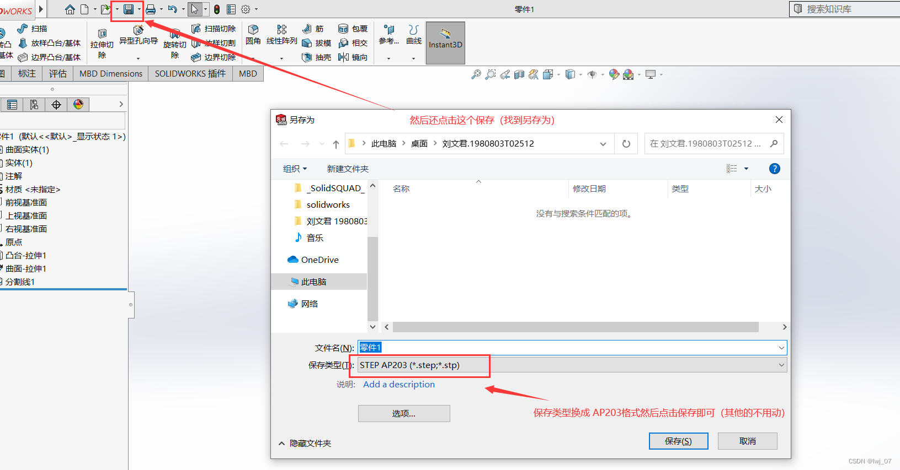Switch to the 评估 tab
This screenshot has height=470, width=900.
57,73
